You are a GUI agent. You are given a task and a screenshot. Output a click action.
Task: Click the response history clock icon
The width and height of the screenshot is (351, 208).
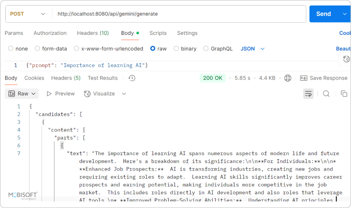coord(132,78)
